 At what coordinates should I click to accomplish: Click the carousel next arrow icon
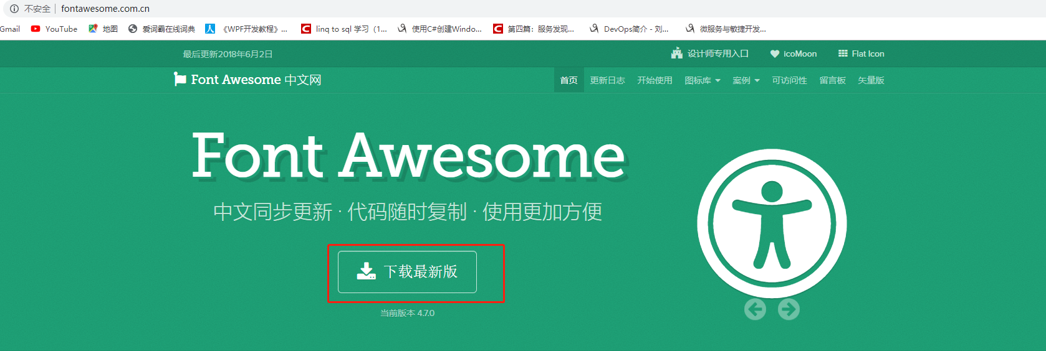[x=789, y=309]
